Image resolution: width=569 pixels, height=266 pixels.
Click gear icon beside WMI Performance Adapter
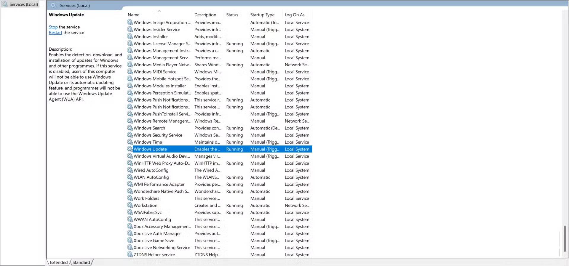[x=130, y=184]
